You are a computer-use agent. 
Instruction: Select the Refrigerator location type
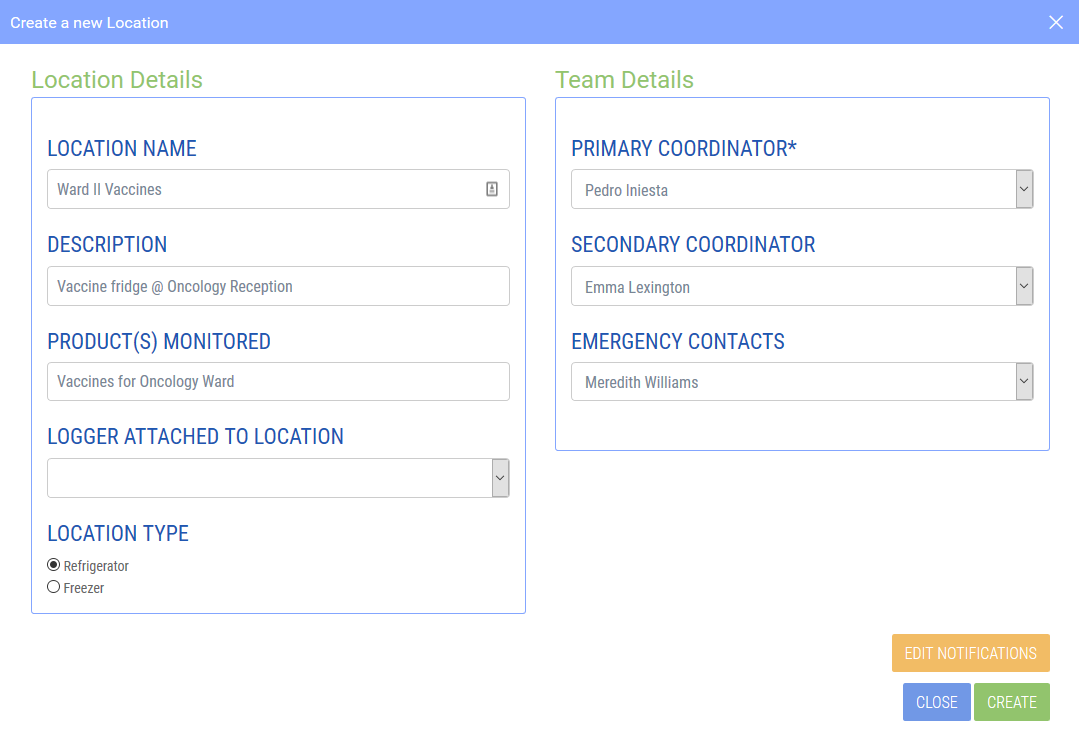(x=54, y=565)
